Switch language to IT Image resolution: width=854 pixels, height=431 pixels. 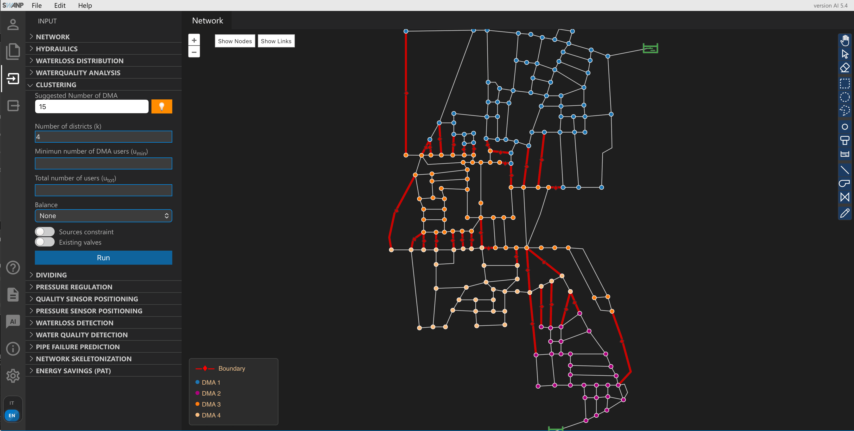(x=12, y=403)
